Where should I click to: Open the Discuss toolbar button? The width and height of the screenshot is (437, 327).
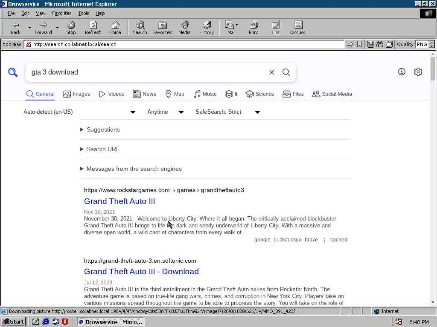point(297,28)
